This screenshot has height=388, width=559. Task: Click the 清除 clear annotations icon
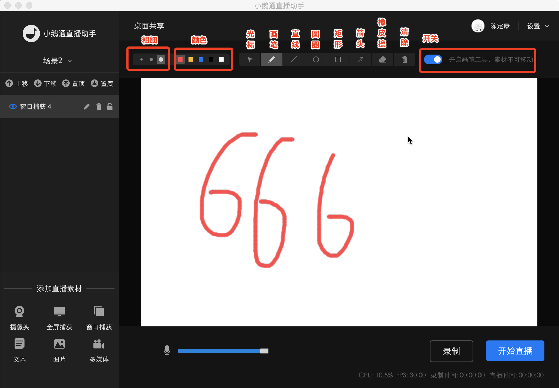(404, 59)
